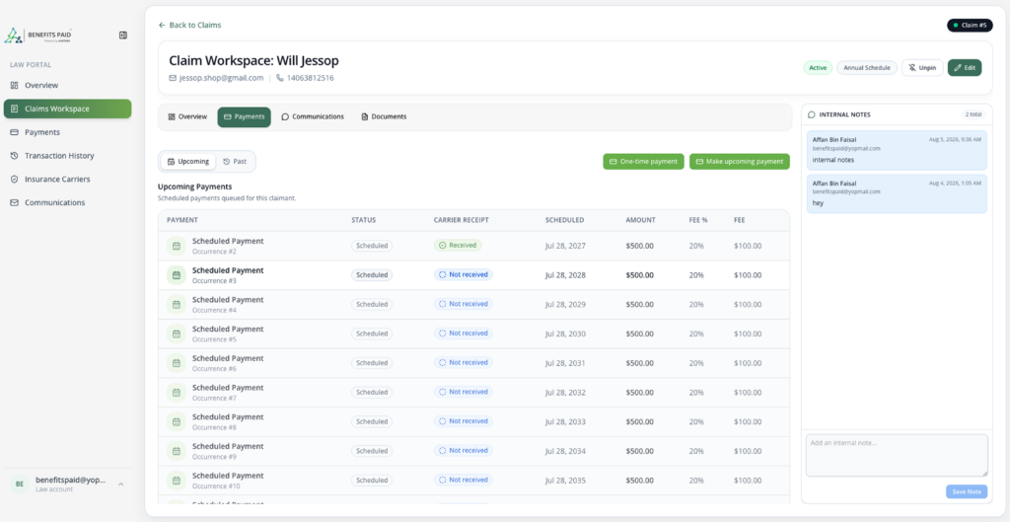Viewport: 1010px width, 522px height.
Task: Click Not received status for Occurrence #4
Action: [x=464, y=304]
